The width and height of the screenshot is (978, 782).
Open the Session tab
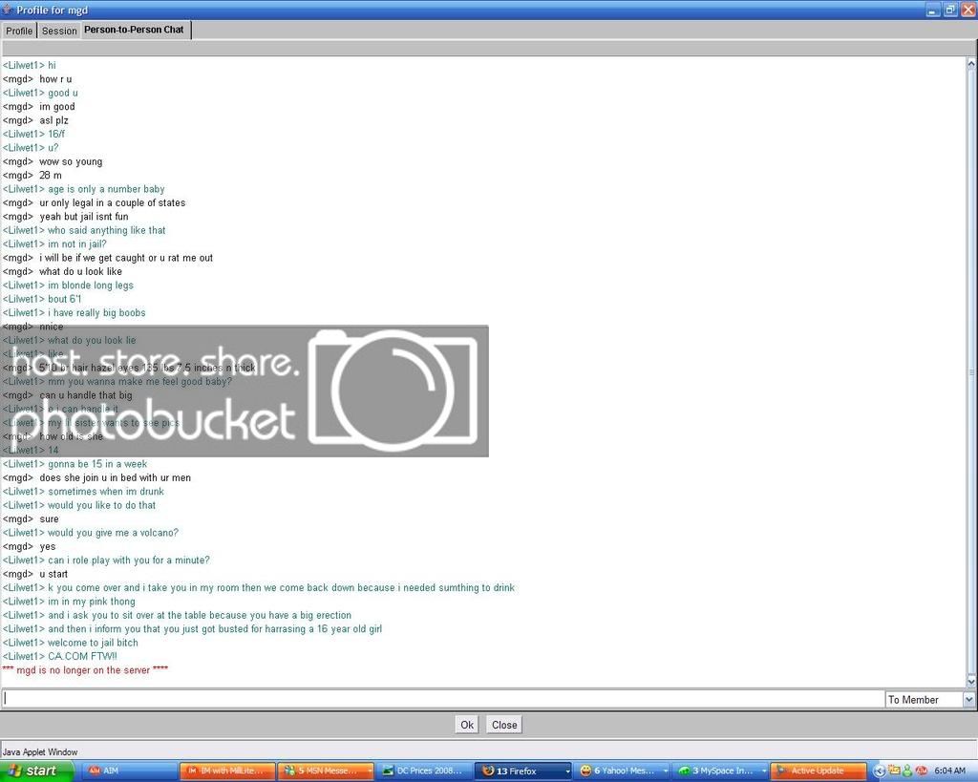pyautogui.click(x=59, y=31)
